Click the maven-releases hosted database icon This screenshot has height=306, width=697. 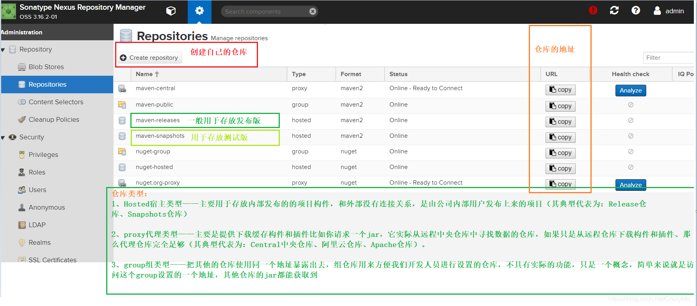[x=122, y=120]
